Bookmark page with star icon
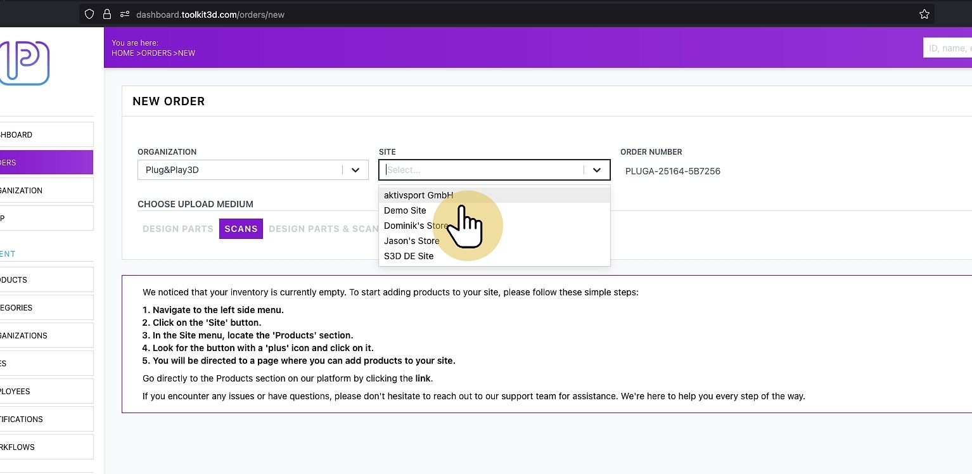 924,14
